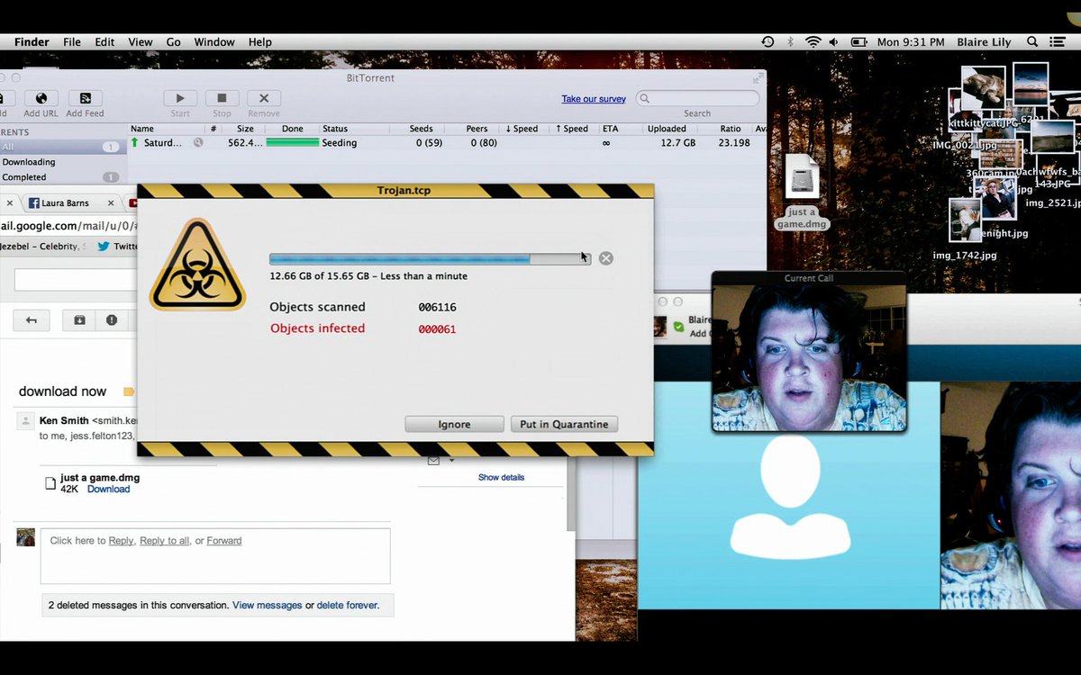The image size is (1081, 675).
Task: Click Gmail report spam button
Action: [112, 319]
